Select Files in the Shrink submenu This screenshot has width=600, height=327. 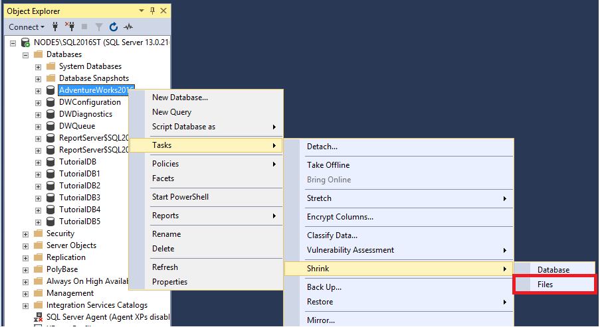tap(545, 285)
